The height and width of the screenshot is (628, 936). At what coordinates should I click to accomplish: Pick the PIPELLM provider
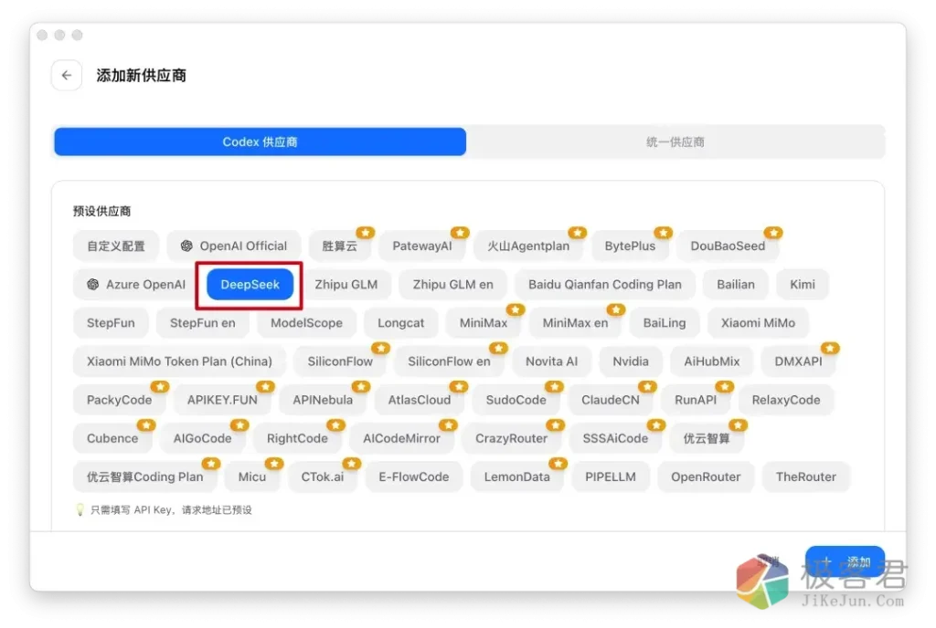pyautogui.click(x=610, y=476)
